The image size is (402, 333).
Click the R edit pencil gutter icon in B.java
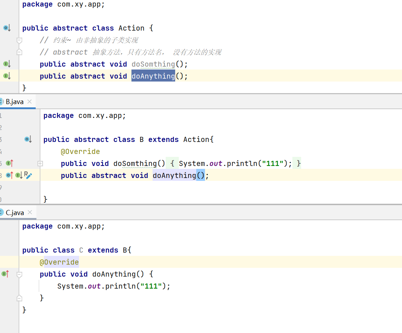click(x=28, y=175)
